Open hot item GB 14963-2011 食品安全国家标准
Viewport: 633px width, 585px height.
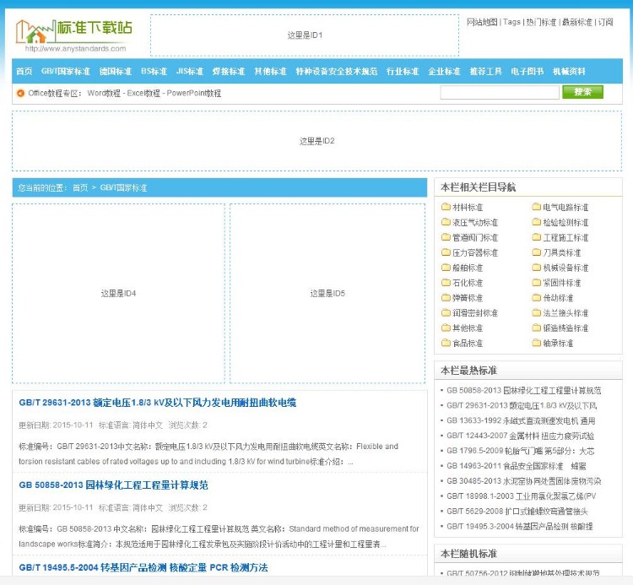coord(516,466)
